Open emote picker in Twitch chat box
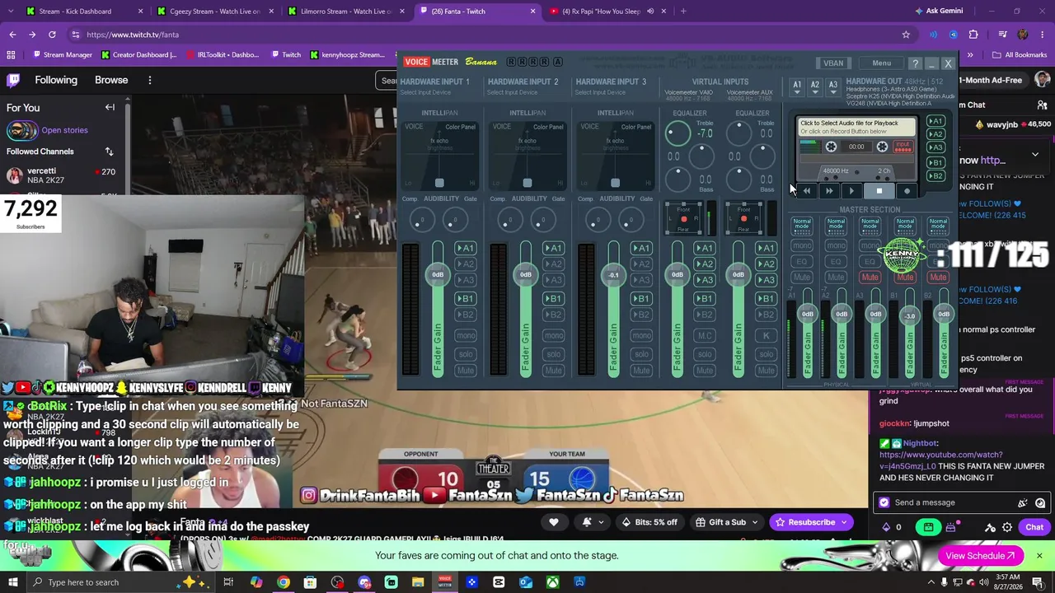Screen dimensions: 1055x593 [x=1040, y=502]
